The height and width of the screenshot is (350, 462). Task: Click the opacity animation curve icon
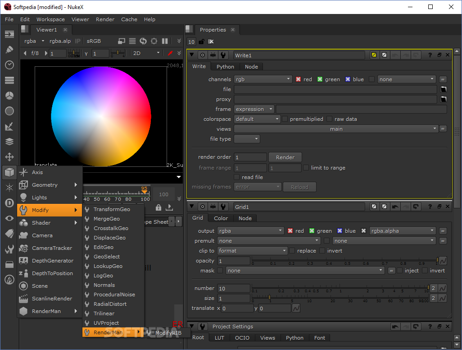click(x=443, y=261)
